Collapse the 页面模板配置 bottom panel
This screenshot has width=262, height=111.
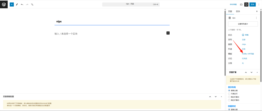pyautogui.click(x=221, y=97)
